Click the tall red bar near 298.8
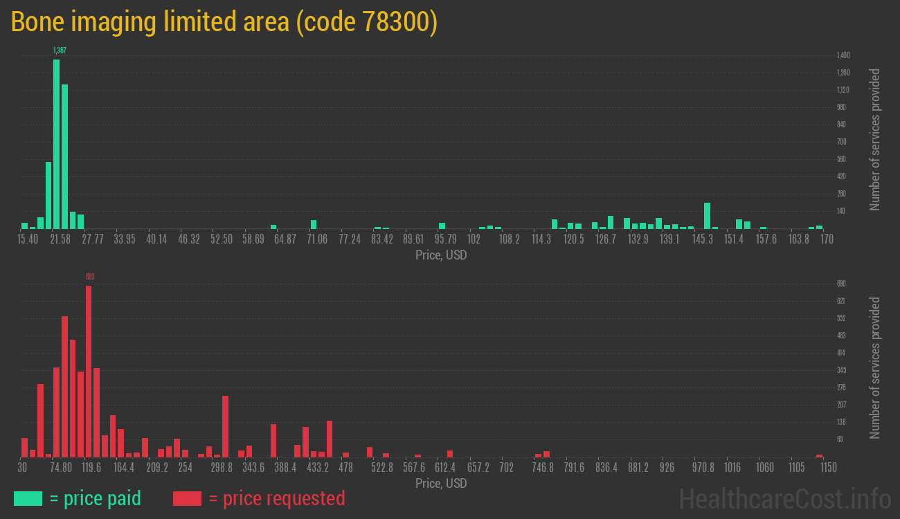The height and width of the screenshot is (519, 900). tap(225, 426)
